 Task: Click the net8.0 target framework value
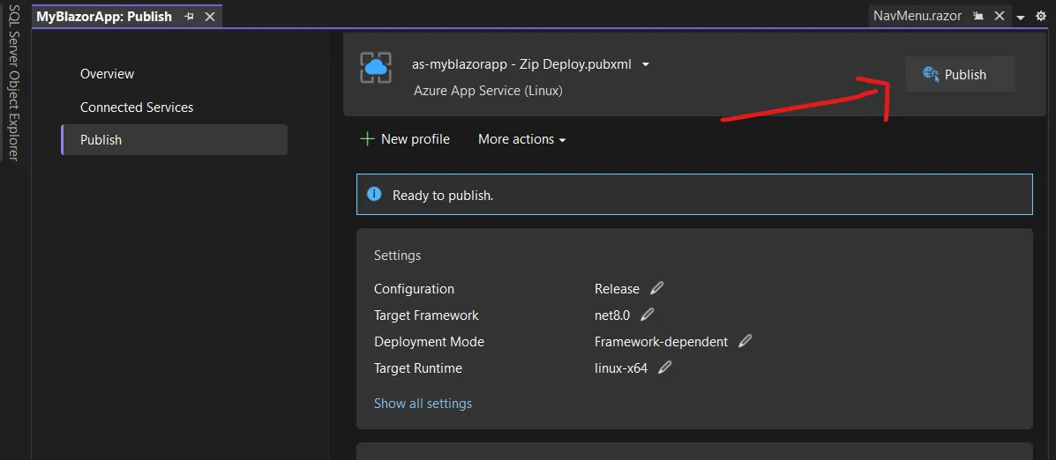click(x=612, y=315)
